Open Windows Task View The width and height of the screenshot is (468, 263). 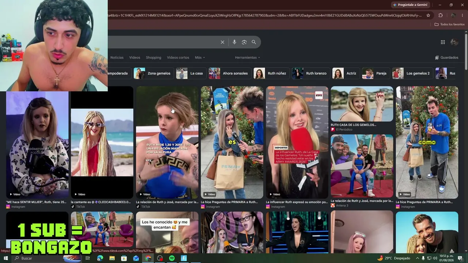(x=88, y=258)
